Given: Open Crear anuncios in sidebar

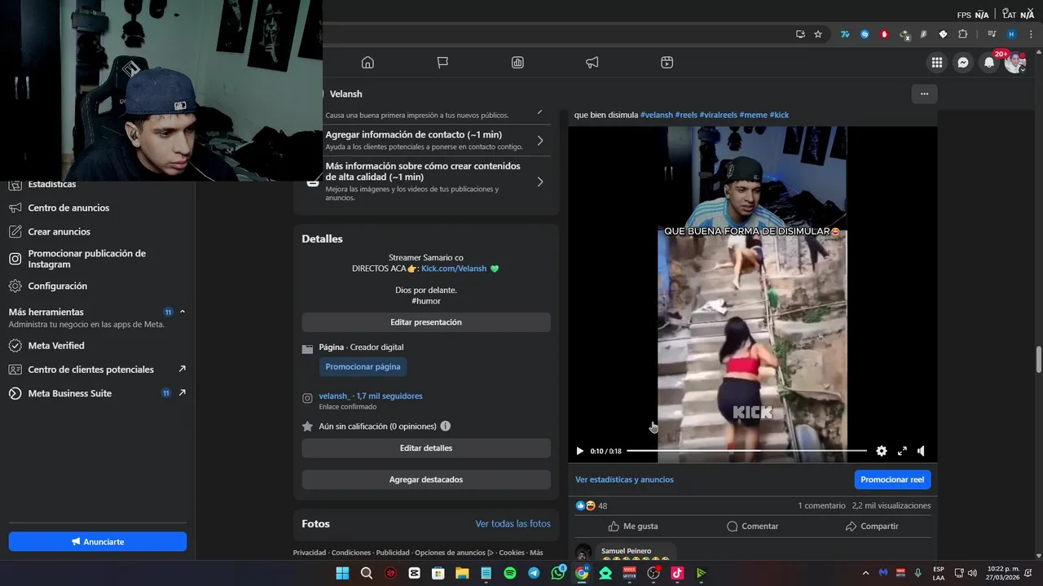Looking at the screenshot, I should 97,232.
